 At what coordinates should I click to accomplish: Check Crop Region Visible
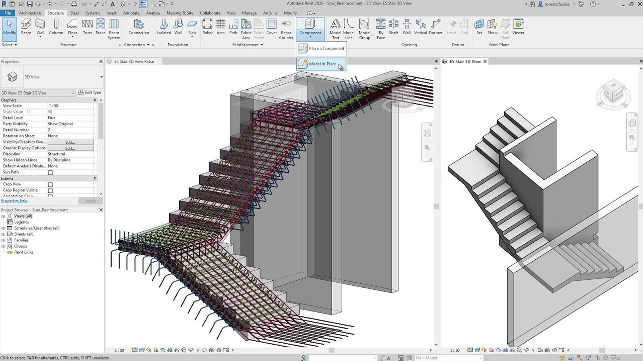(x=51, y=190)
